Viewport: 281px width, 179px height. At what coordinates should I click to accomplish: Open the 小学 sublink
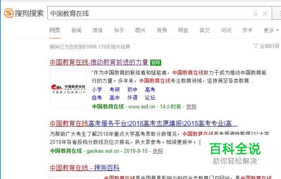pyautogui.click(x=97, y=89)
